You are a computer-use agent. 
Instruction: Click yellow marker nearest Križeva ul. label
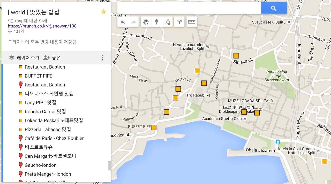pyautogui.click(x=178, y=89)
